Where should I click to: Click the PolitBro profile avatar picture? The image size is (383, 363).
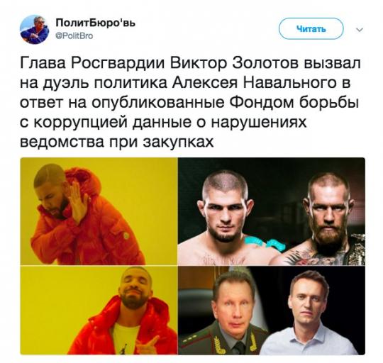[x=35, y=30]
